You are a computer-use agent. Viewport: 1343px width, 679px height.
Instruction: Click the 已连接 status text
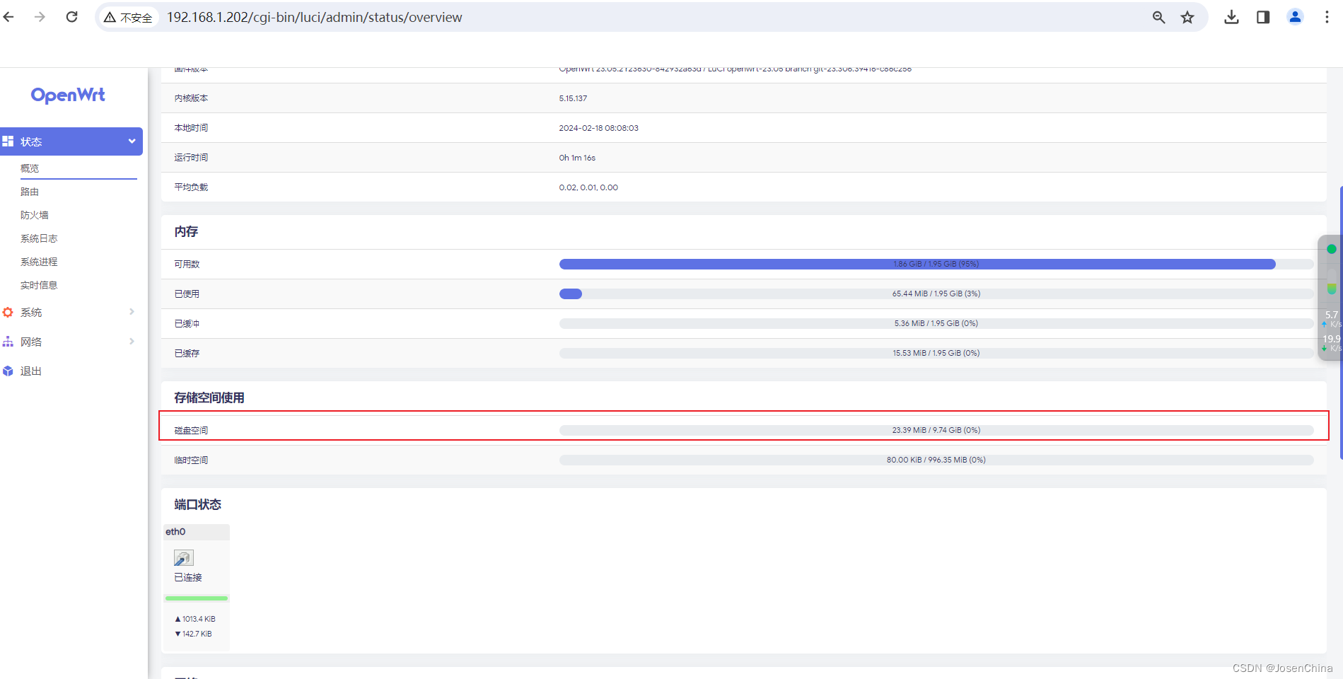pos(188,577)
